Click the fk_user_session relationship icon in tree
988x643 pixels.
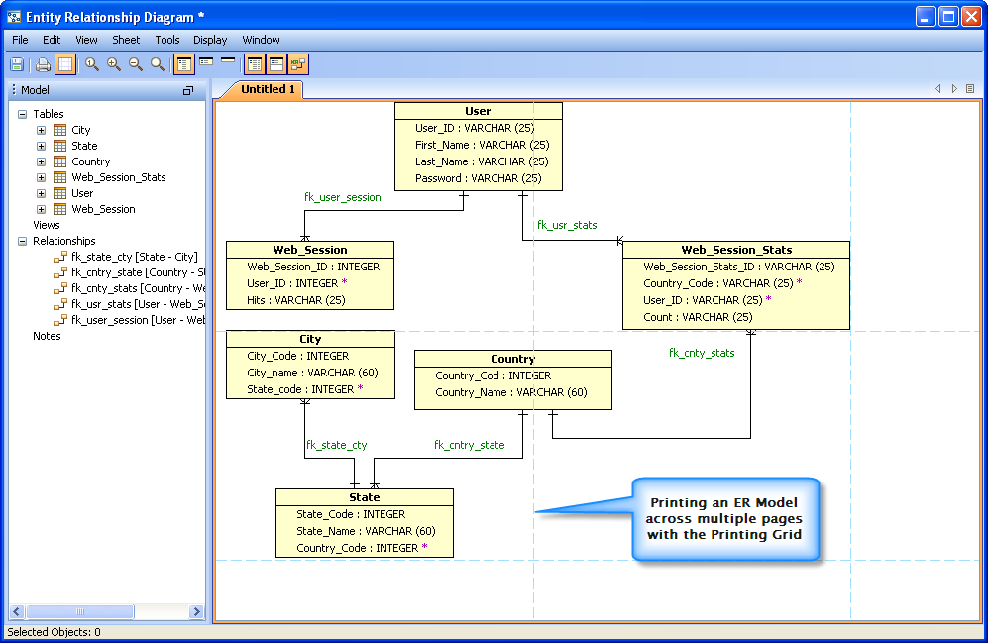tap(59, 319)
